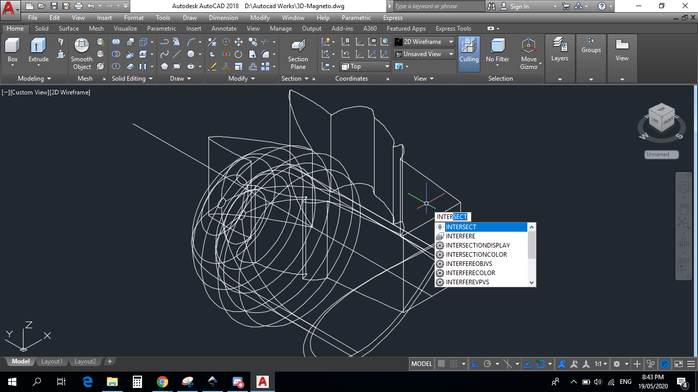
Task: Open the 2D Wireframe visual style dropdown
Action: [424, 42]
